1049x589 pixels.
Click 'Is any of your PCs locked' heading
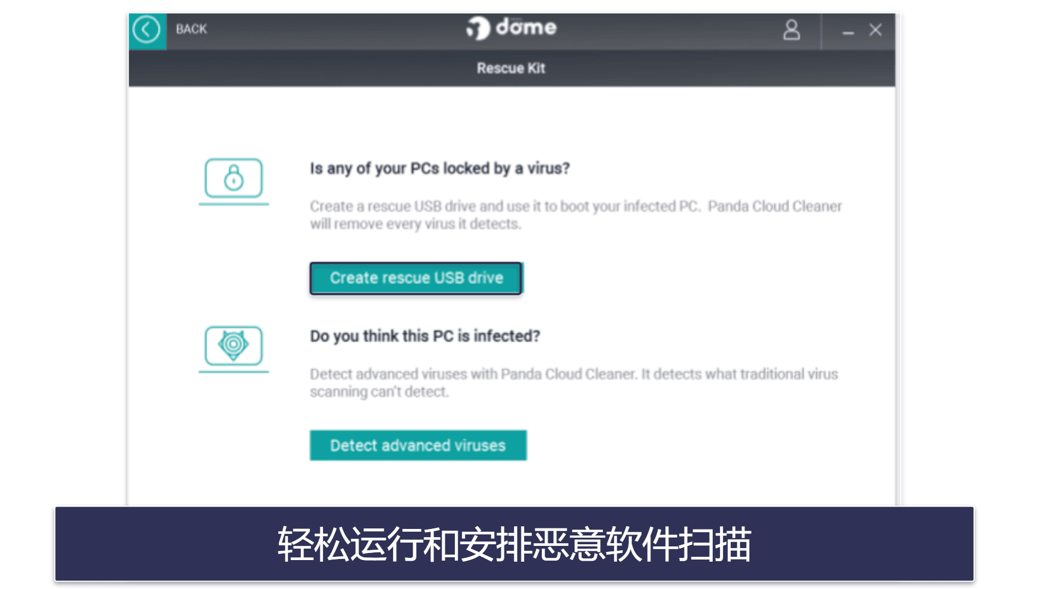439,169
